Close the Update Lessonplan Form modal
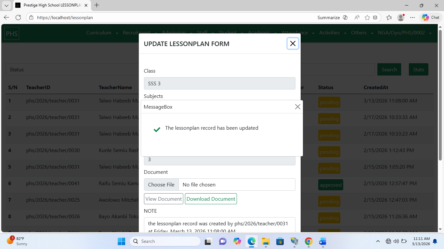Screen dimensions: 444x249 pyautogui.click(x=293, y=43)
